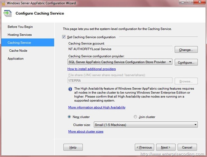Screen dimensions: 207x157
Task: Click the Configure Caching Service wizard icon
Action: [x=7, y=13]
